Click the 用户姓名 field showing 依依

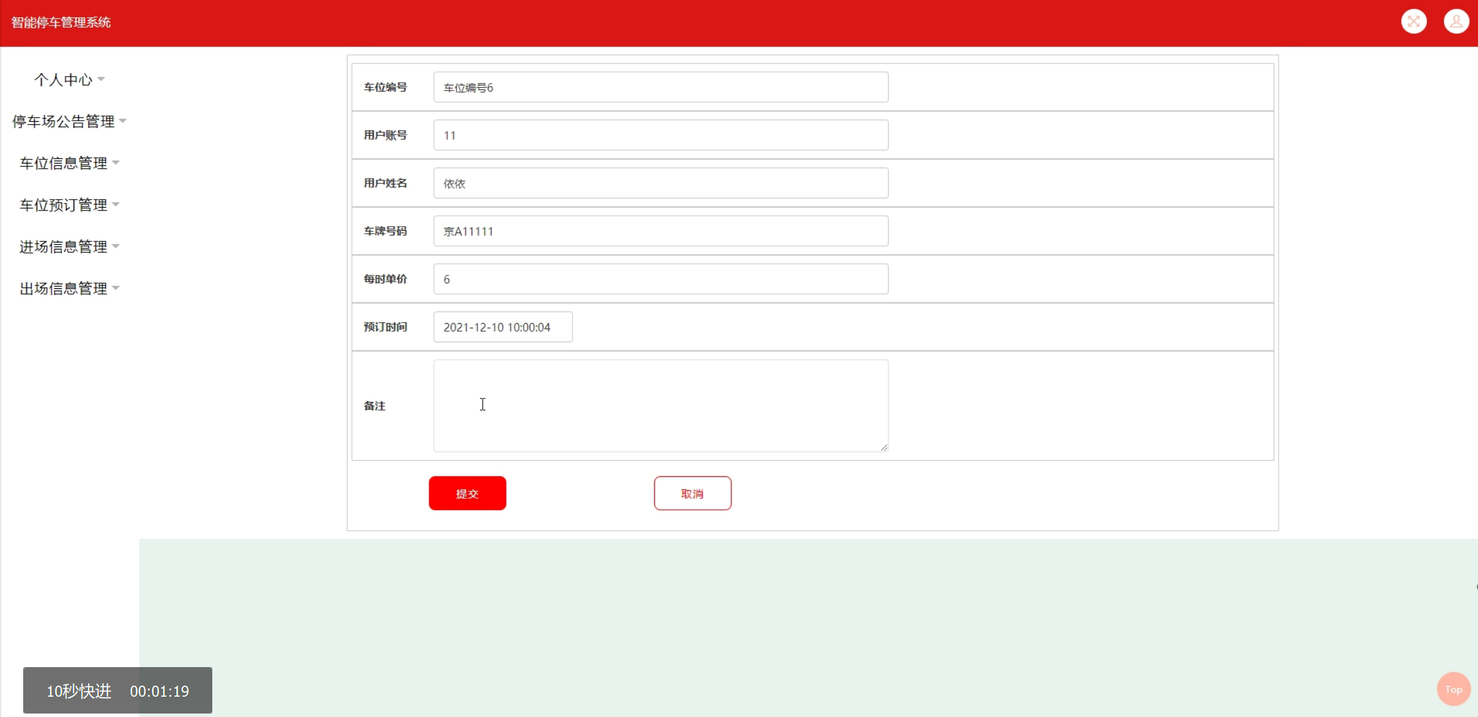[x=660, y=183]
